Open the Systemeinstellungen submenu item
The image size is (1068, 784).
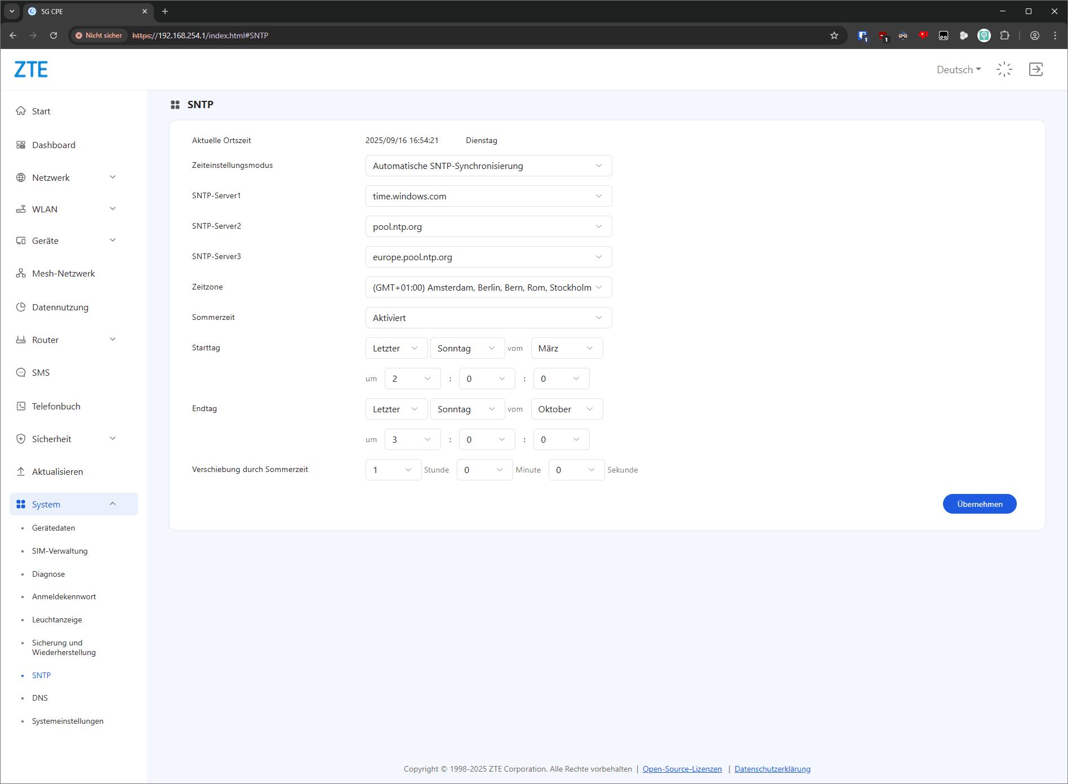[x=68, y=721]
